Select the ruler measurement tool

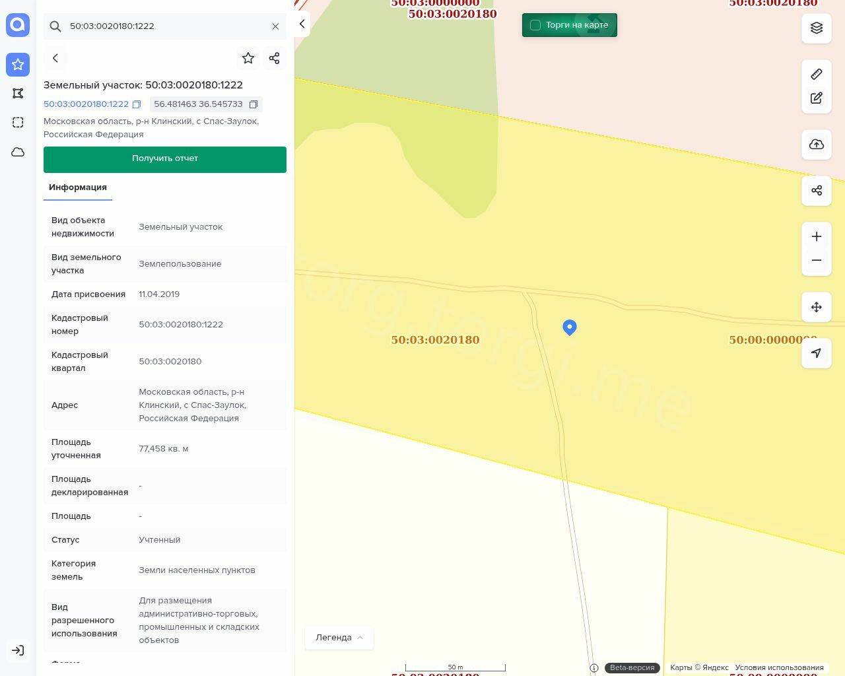(x=816, y=74)
